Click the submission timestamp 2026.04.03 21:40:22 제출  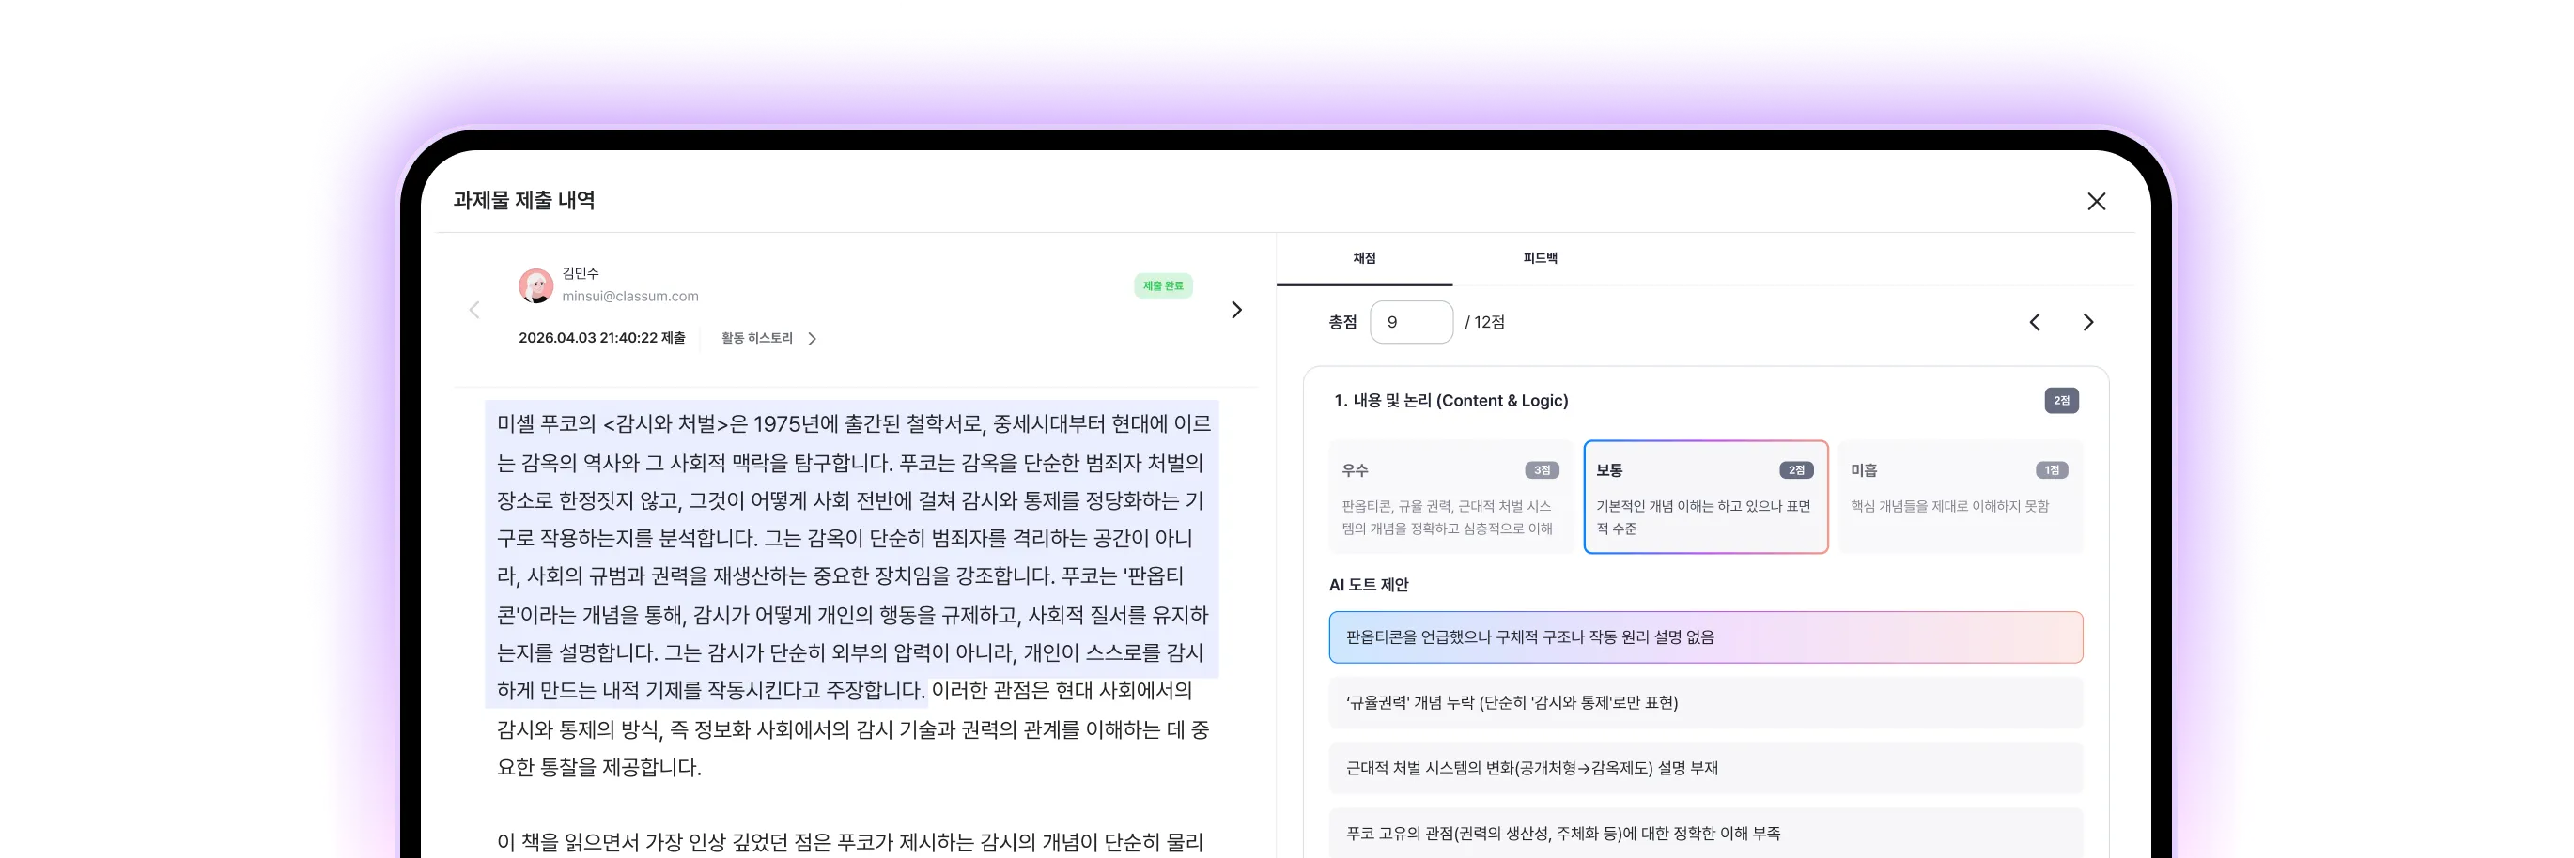click(601, 339)
